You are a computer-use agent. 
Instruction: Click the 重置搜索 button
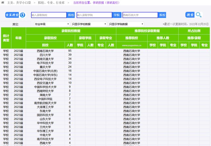[x=12, y=15]
